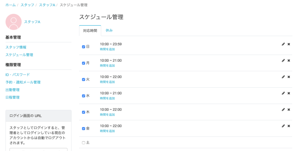Click the 水 row 10:00 ~ 21:00 text
This screenshot has width=302, height=151.
[x=111, y=93]
